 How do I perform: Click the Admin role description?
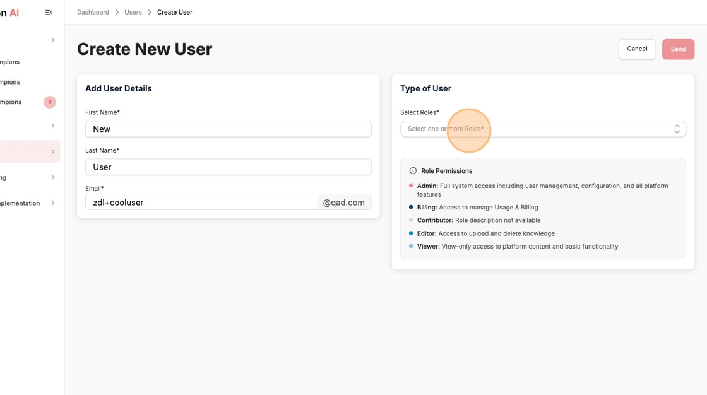[x=542, y=190]
